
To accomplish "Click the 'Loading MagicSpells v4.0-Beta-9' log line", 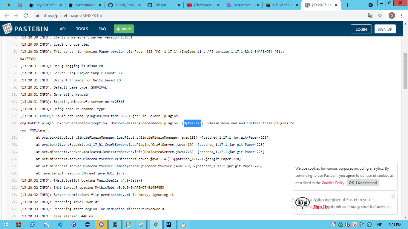I will (81, 180).
